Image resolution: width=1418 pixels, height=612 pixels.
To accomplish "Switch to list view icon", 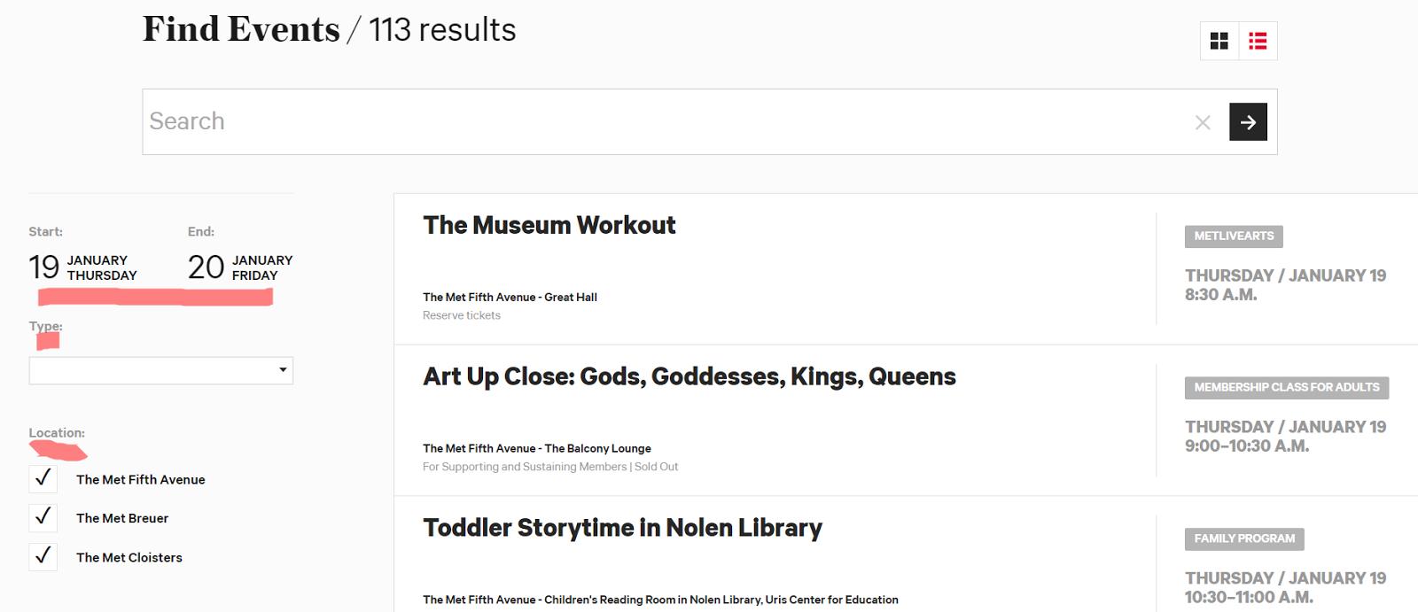I will point(1258,41).
